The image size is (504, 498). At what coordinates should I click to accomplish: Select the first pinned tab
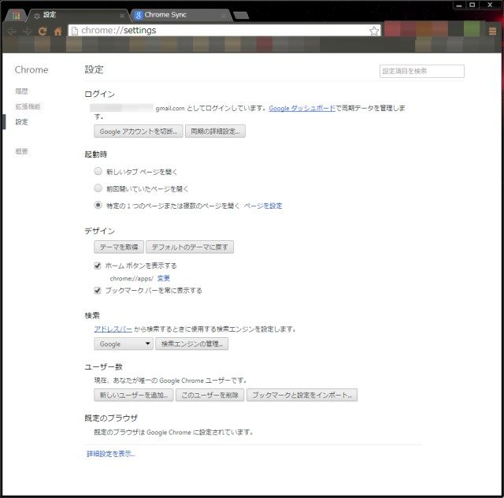16,15
